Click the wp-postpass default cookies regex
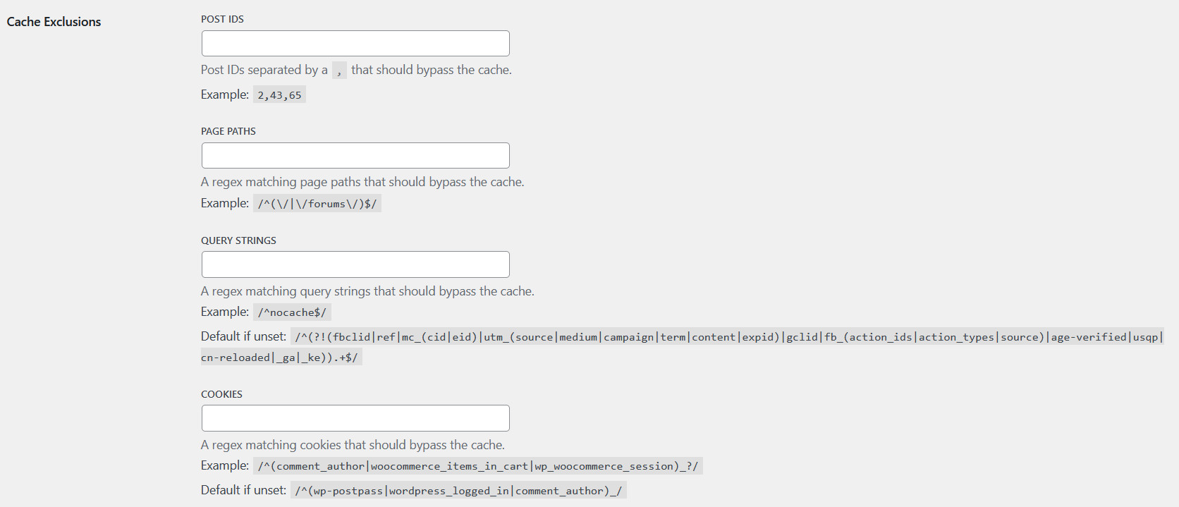The width and height of the screenshot is (1179, 507). (458, 491)
